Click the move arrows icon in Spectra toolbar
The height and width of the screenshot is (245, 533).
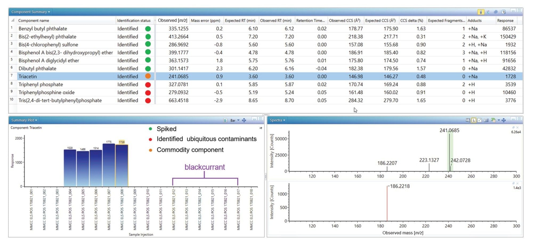pyautogui.click(x=504, y=120)
